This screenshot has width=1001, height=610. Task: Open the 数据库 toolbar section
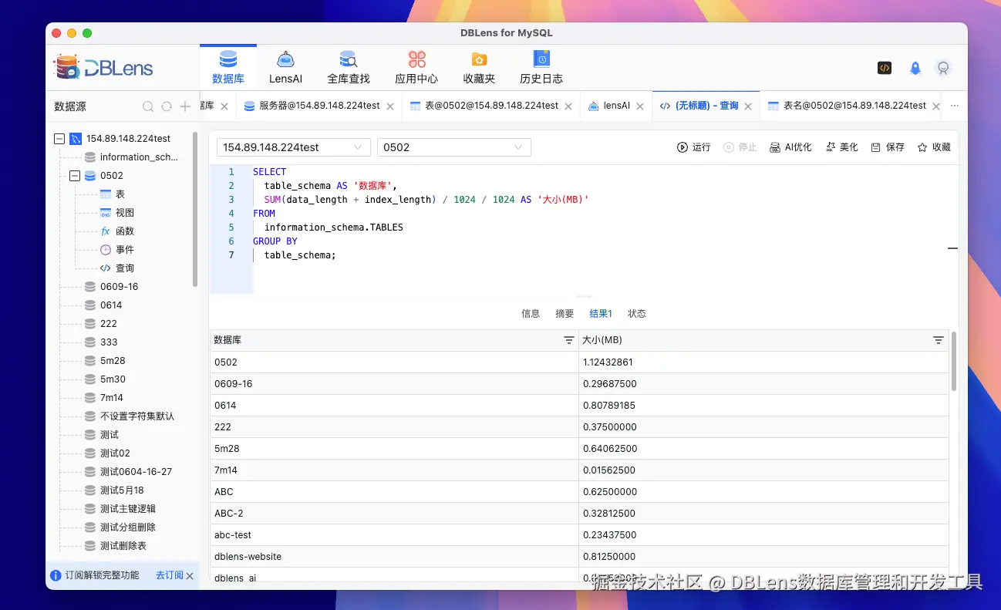pos(228,67)
